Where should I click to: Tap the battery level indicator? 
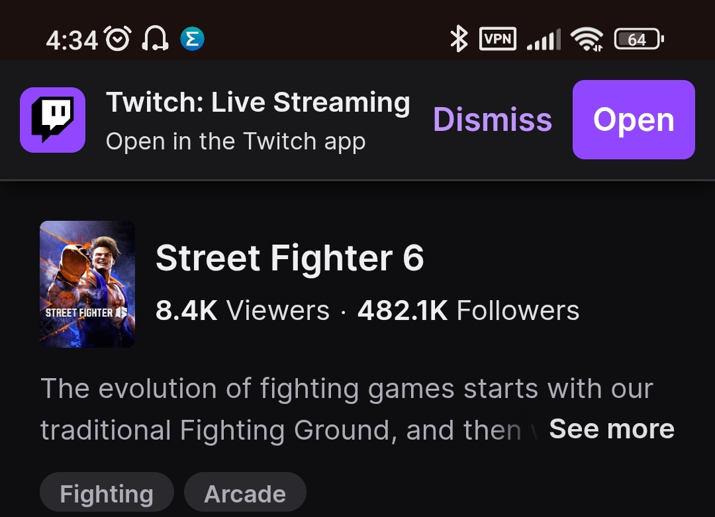tap(638, 40)
